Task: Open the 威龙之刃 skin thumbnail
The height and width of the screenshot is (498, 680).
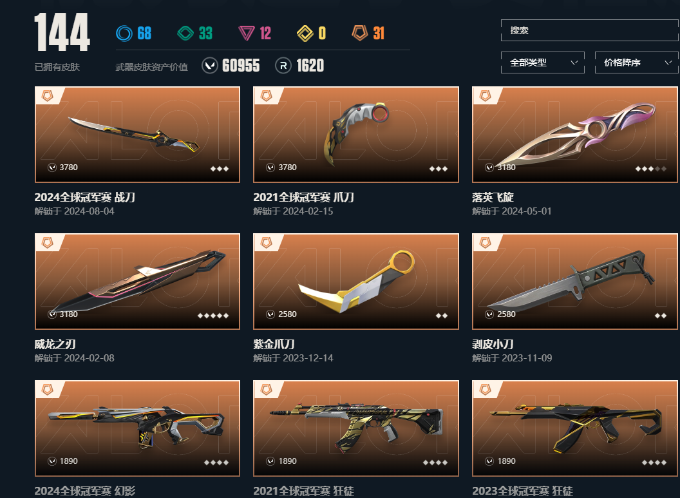Action: click(x=137, y=282)
